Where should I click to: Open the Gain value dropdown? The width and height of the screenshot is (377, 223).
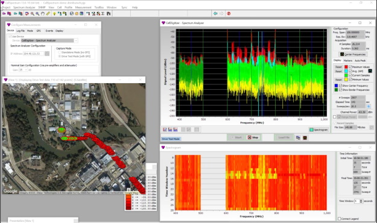click(x=24, y=70)
